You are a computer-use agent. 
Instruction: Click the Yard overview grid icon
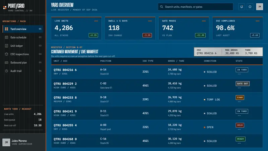pyautogui.click(x=6, y=29)
